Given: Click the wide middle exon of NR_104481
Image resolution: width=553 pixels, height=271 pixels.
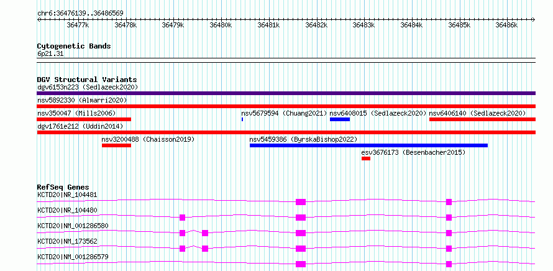Looking at the screenshot, I should click(x=301, y=202).
